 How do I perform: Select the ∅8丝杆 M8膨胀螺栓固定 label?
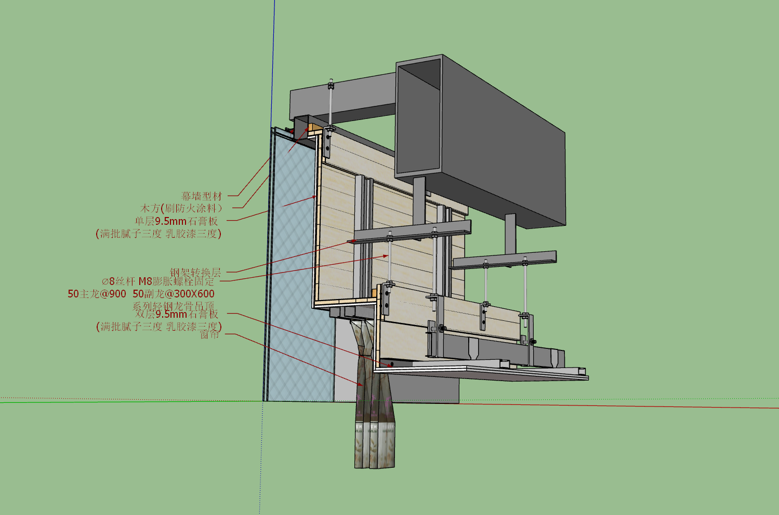158,281
